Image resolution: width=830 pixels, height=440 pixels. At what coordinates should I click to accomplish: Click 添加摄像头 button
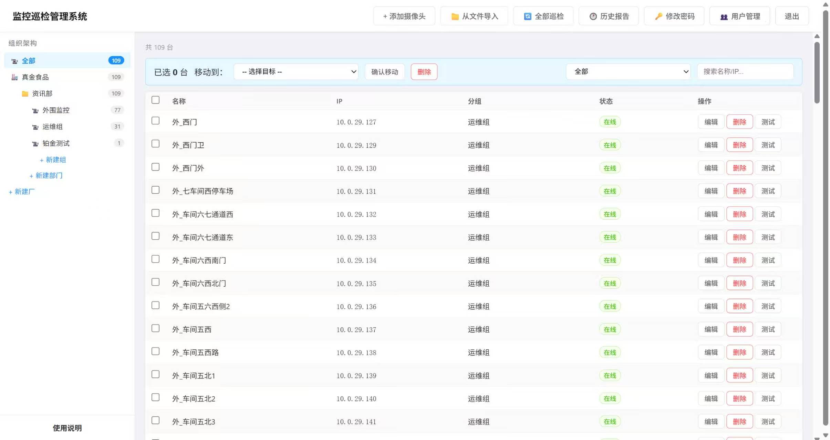point(404,16)
